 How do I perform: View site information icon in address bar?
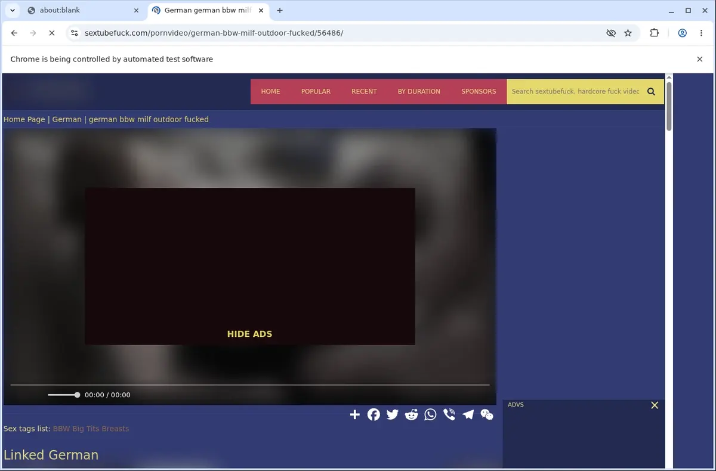74,33
